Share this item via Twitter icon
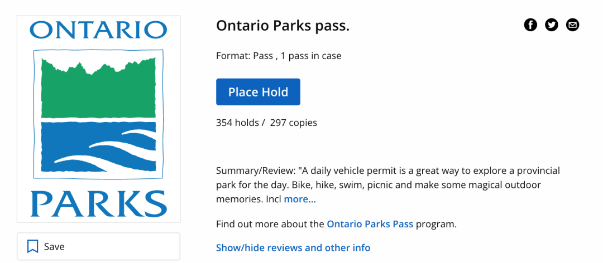 pyautogui.click(x=552, y=25)
